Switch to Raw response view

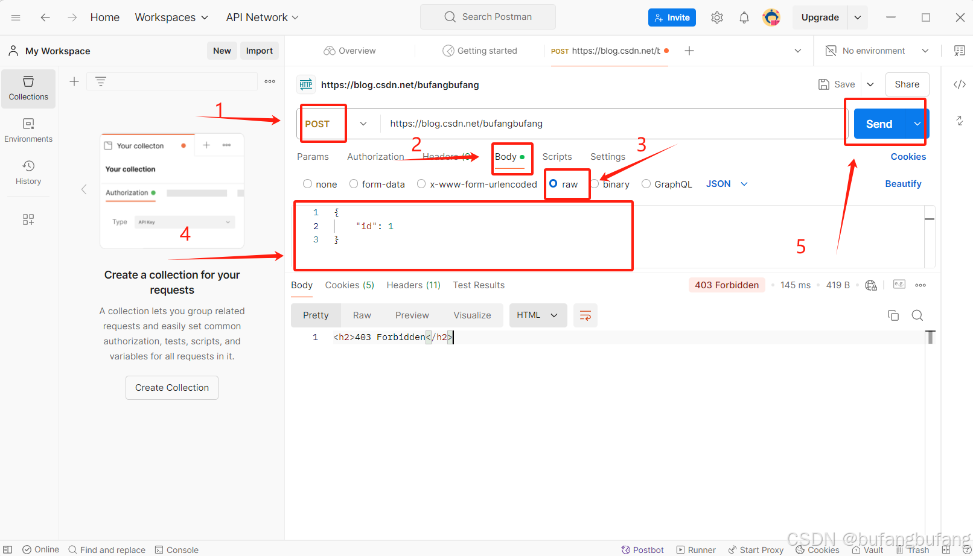pyautogui.click(x=362, y=315)
